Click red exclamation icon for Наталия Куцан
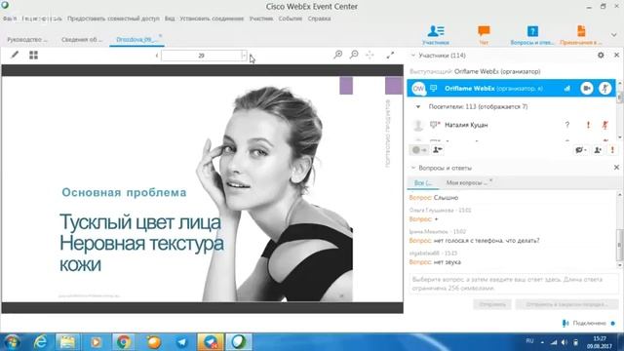Image resolution: width=624 pixels, height=351 pixels. tap(588, 125)
